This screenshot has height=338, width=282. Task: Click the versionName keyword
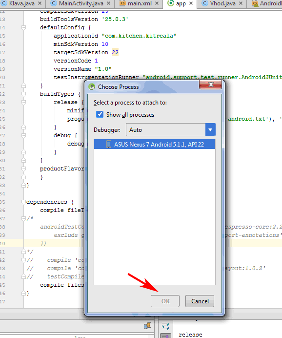tap(72, 69)
